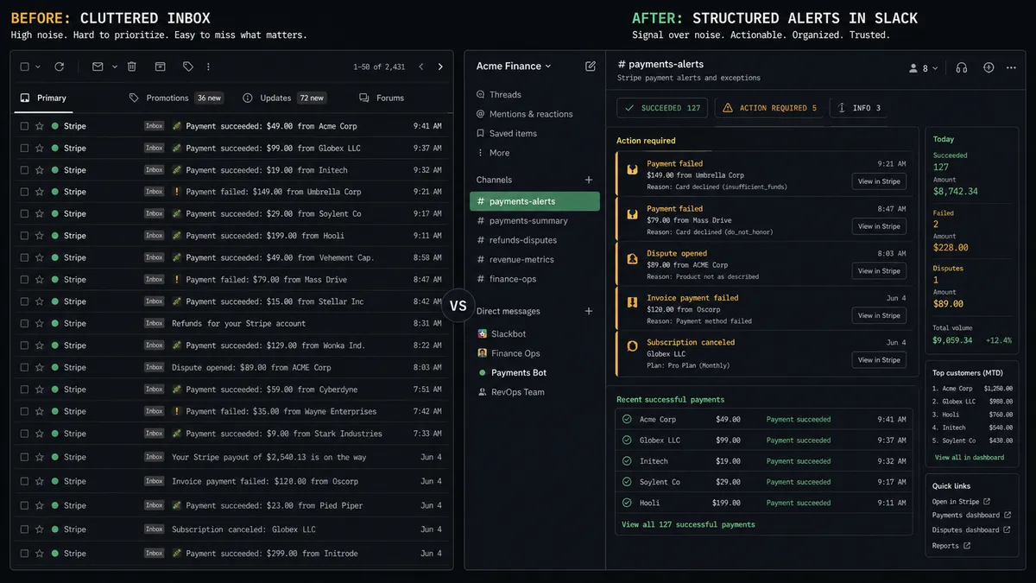This screenshot has width=1036, height=583.
Task: Click the inbox refresh icon
Action: pos(59,67)
